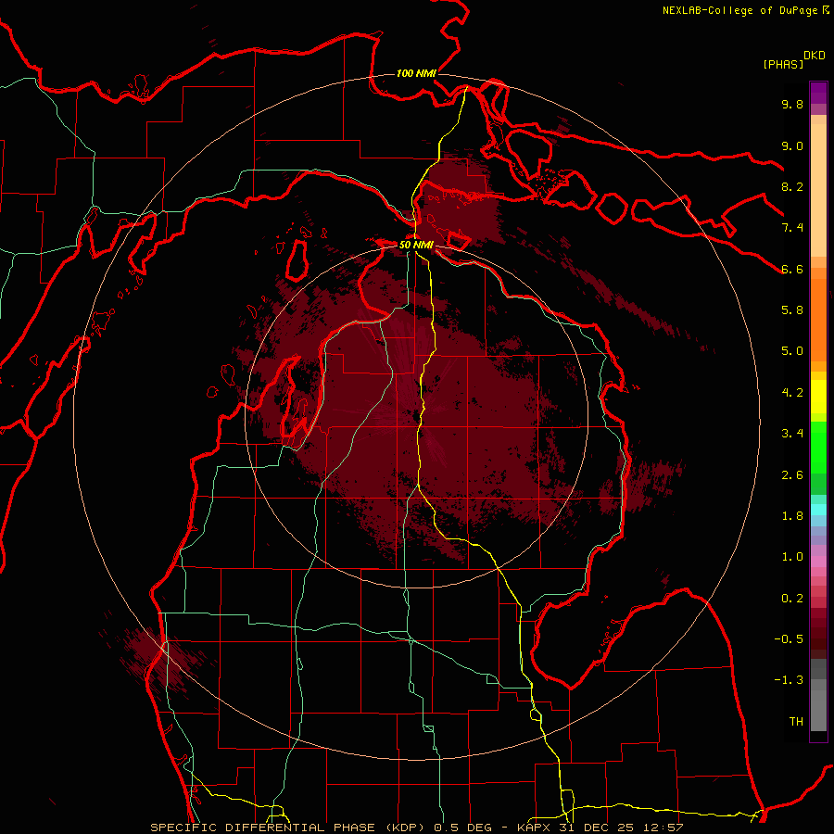The height and width of the screenshot is (834, 834).
Task: Click the -1.3 scale value
Action: (789, 680)
